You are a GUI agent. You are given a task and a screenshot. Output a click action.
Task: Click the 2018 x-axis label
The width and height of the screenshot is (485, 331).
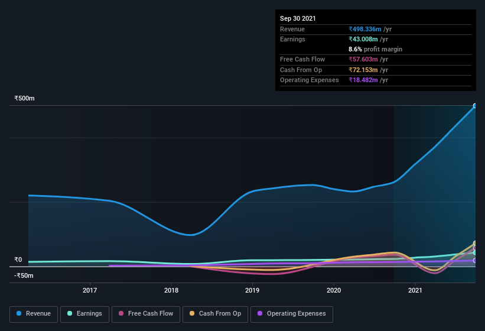[x=171, y=290]
